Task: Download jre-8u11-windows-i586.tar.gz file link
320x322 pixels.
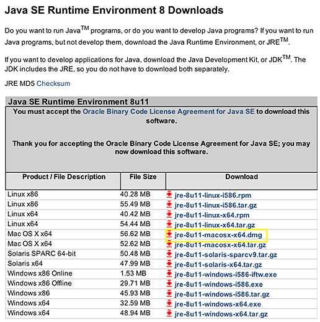Action: click(222, 294)
